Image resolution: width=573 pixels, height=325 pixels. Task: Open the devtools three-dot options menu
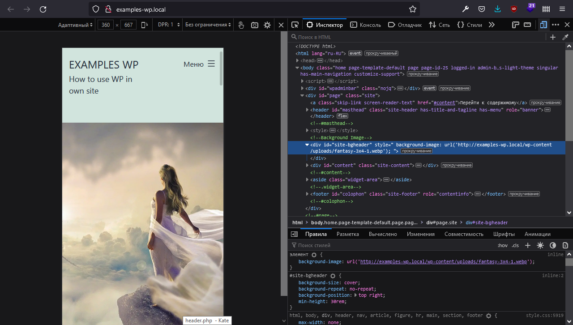click(556, 25)
